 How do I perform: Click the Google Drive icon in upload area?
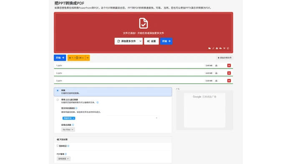(x=217, y=48)
